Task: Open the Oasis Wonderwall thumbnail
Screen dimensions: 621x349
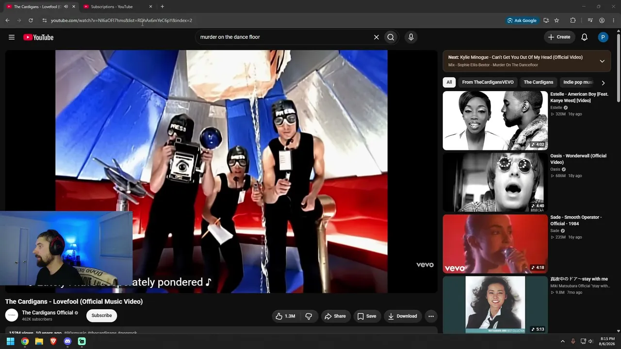Action: pyautogui.click(x=495, y=182)
